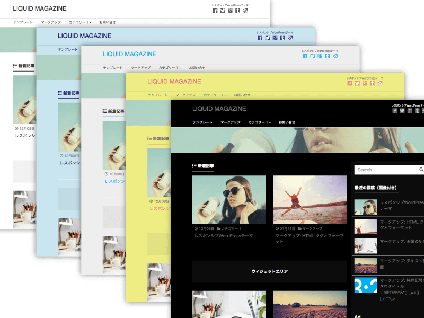Click the LIQUID MAGAZINE logo in the black theme
Image resolution: width=424 pixels, height=318 pixels.
pos(219,109)
